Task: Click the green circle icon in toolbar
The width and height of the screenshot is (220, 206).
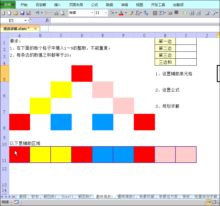Action: (185, 13)
